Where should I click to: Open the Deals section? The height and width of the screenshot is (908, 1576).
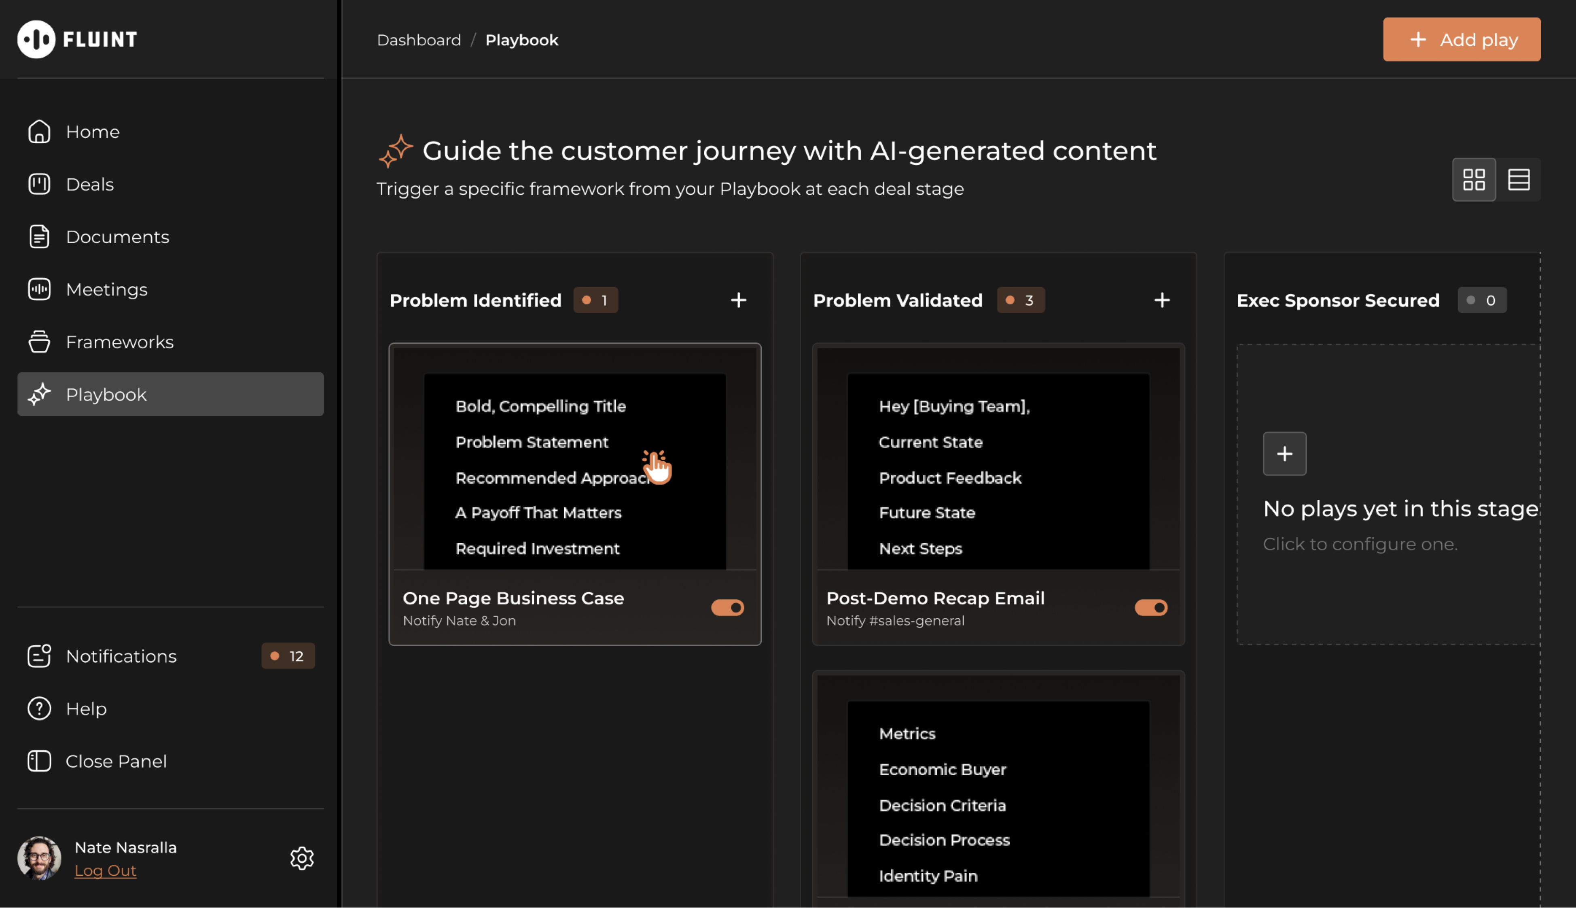click(90, 184)
